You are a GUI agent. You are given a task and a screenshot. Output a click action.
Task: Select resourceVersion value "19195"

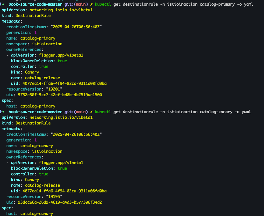click(54, 197)
